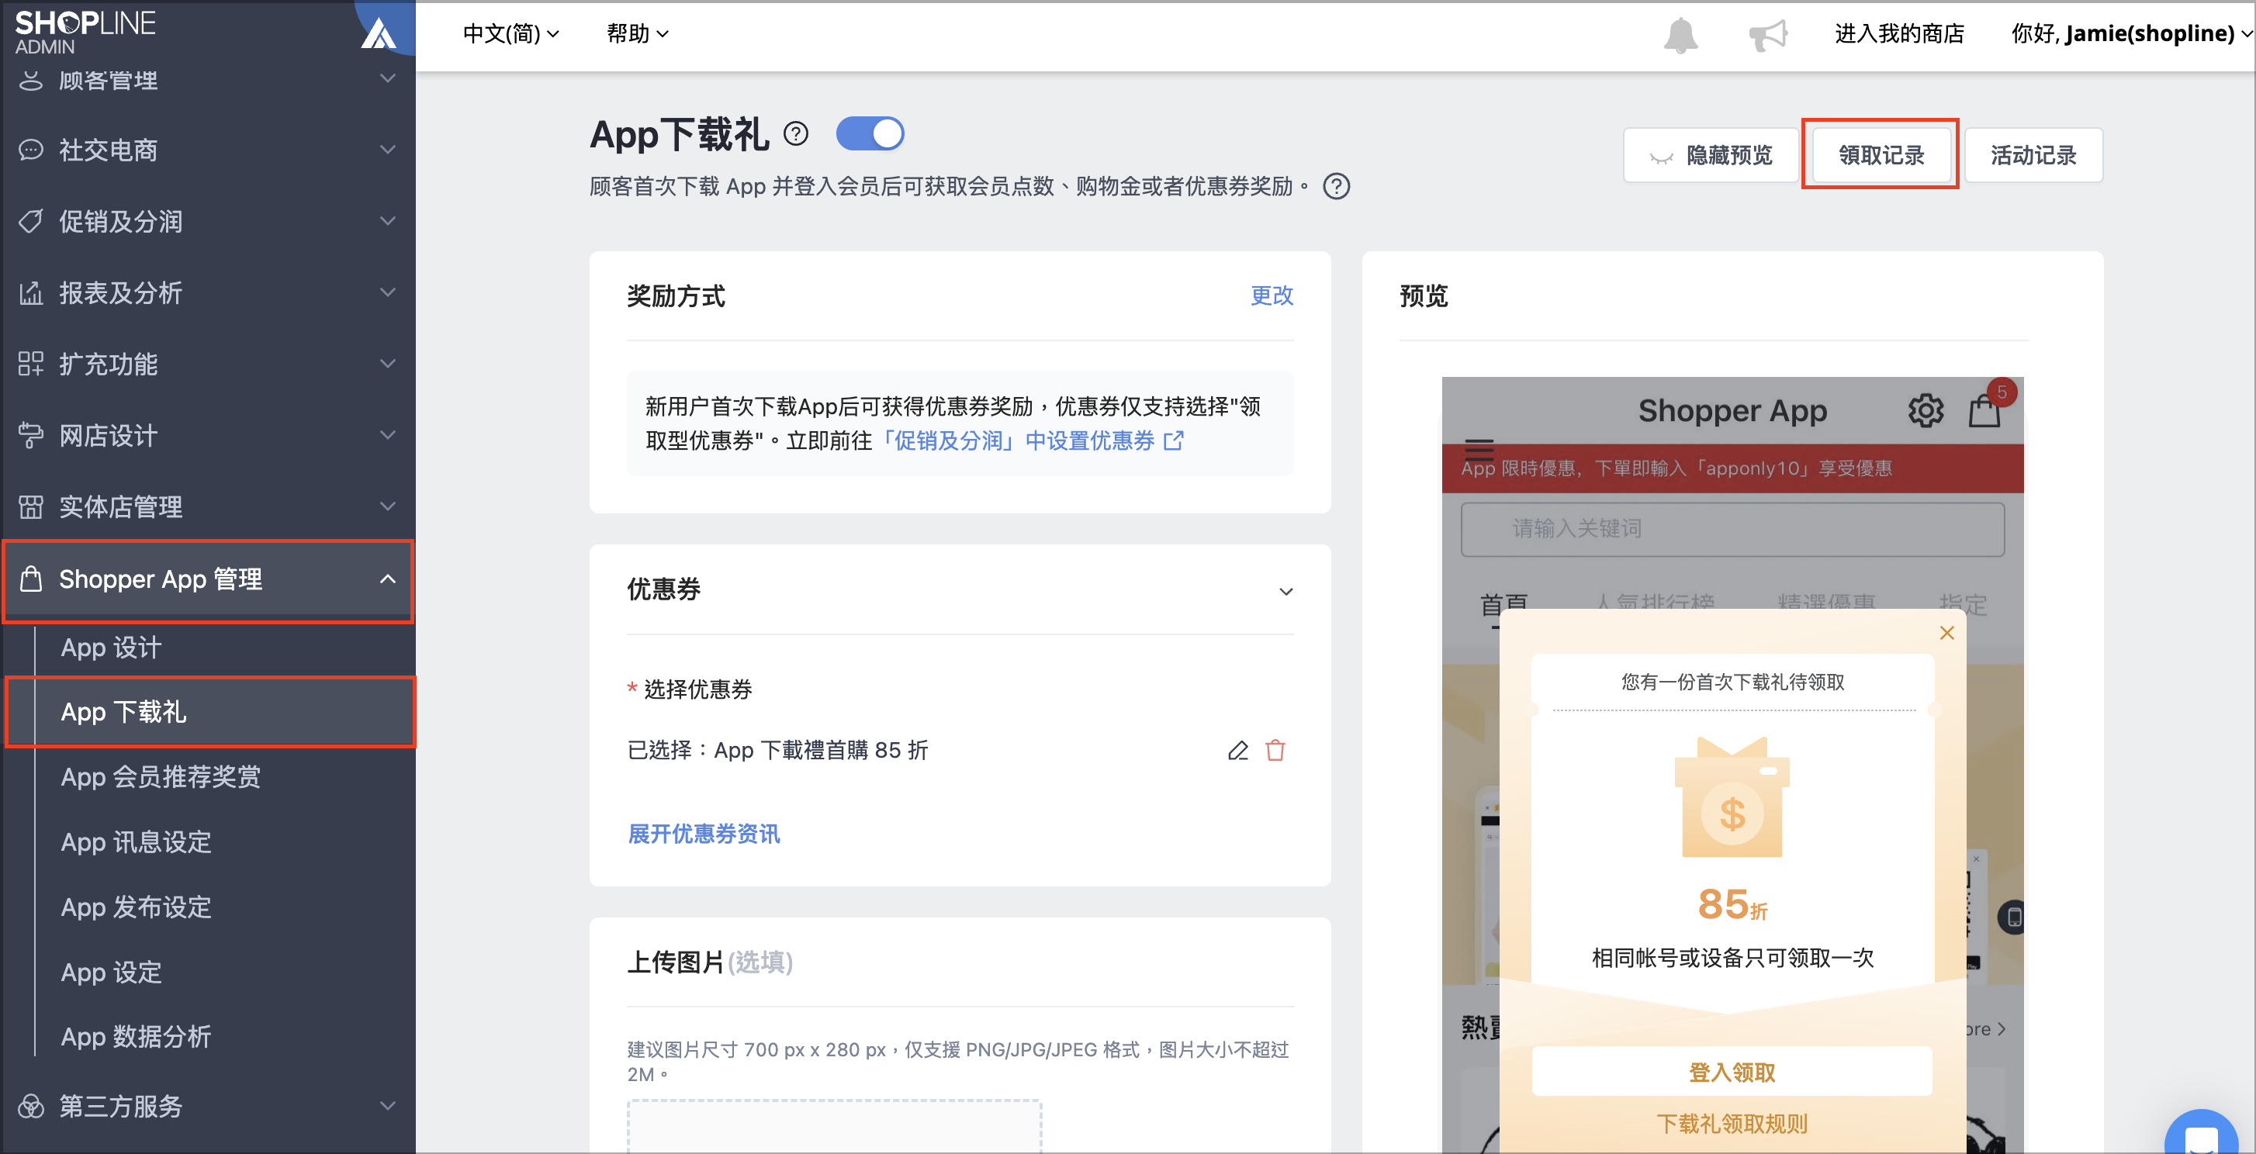Expand the 网店设计 sidebar chevron
This screenshot has height=1154, width=2256.
[x=387, y=435]
